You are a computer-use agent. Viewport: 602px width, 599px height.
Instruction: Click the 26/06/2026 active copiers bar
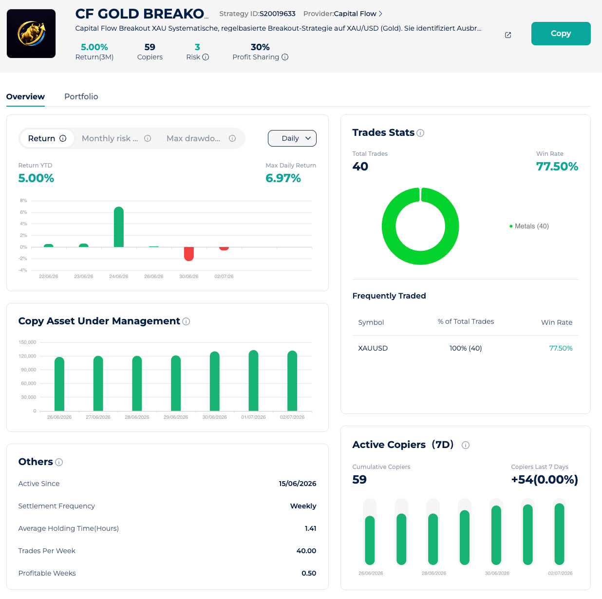pyautogui.click(x=370, y=540)
